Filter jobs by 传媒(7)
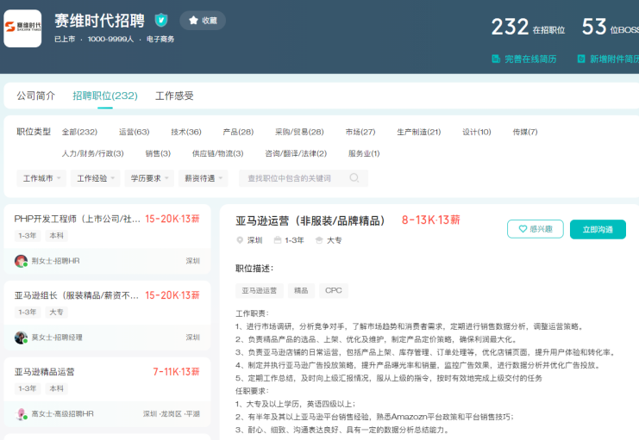Image resolution: width=639 pixels, height=440 pixels. tap(525, 132)
